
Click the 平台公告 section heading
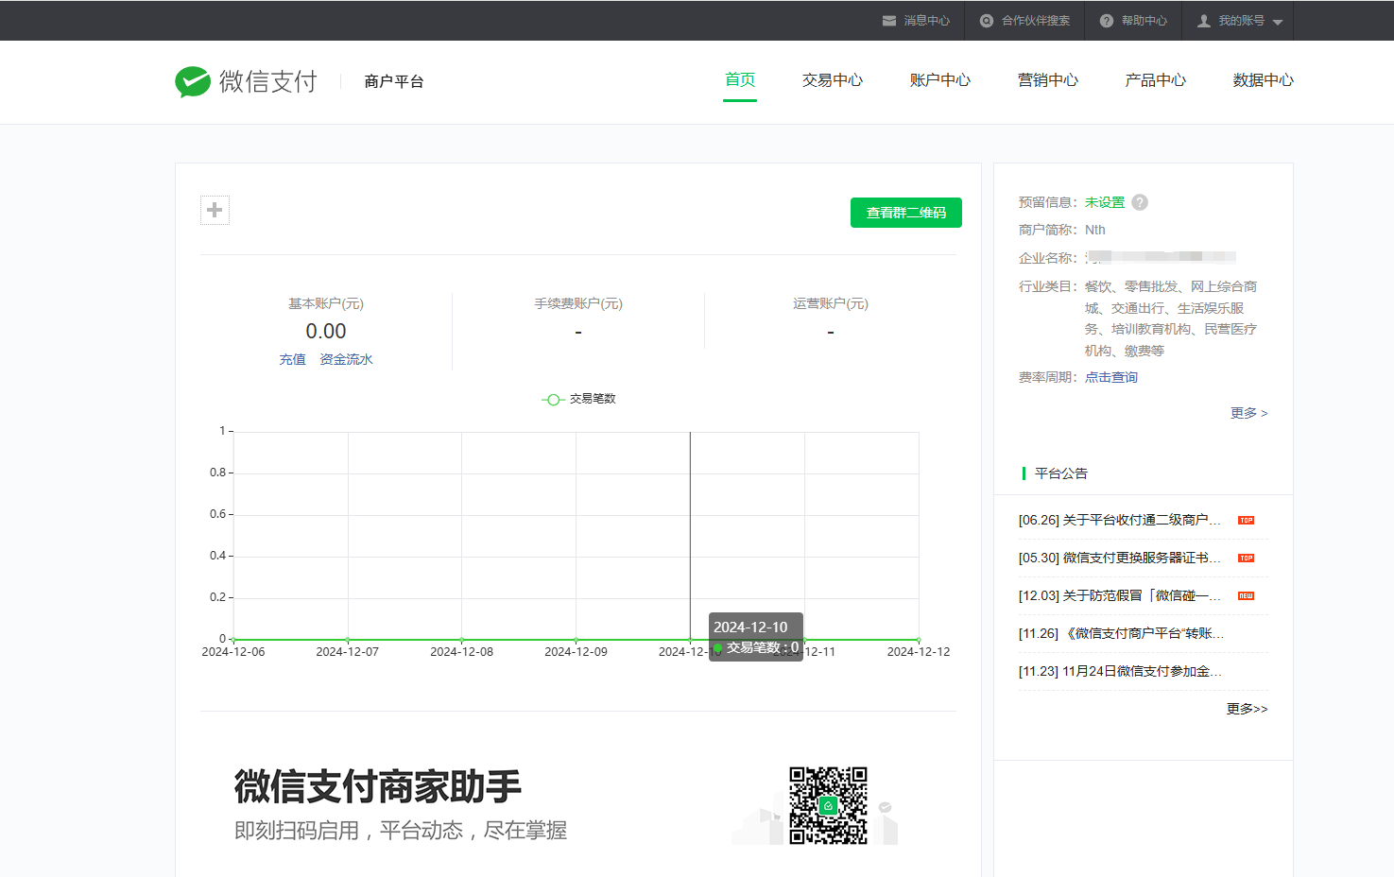tap(1061, 473)
